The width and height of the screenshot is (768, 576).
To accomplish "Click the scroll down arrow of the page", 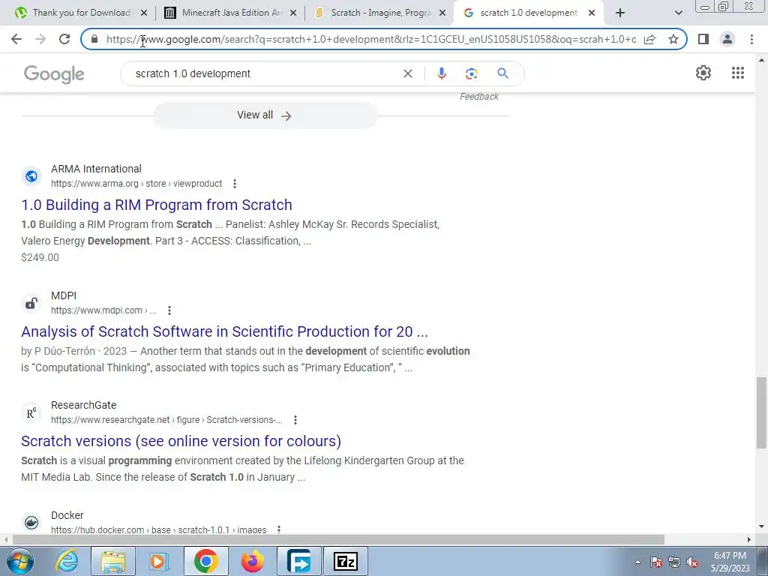I will (x=761, y=527).
